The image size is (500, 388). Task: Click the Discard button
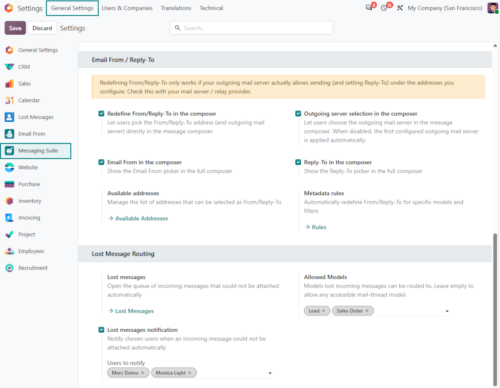pos(42,28)
